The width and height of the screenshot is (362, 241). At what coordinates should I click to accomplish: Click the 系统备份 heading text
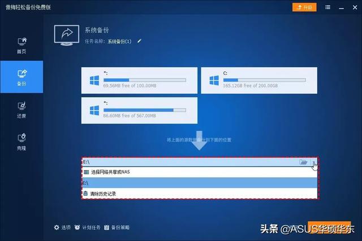pyautogui.click(x=97, y=30)
